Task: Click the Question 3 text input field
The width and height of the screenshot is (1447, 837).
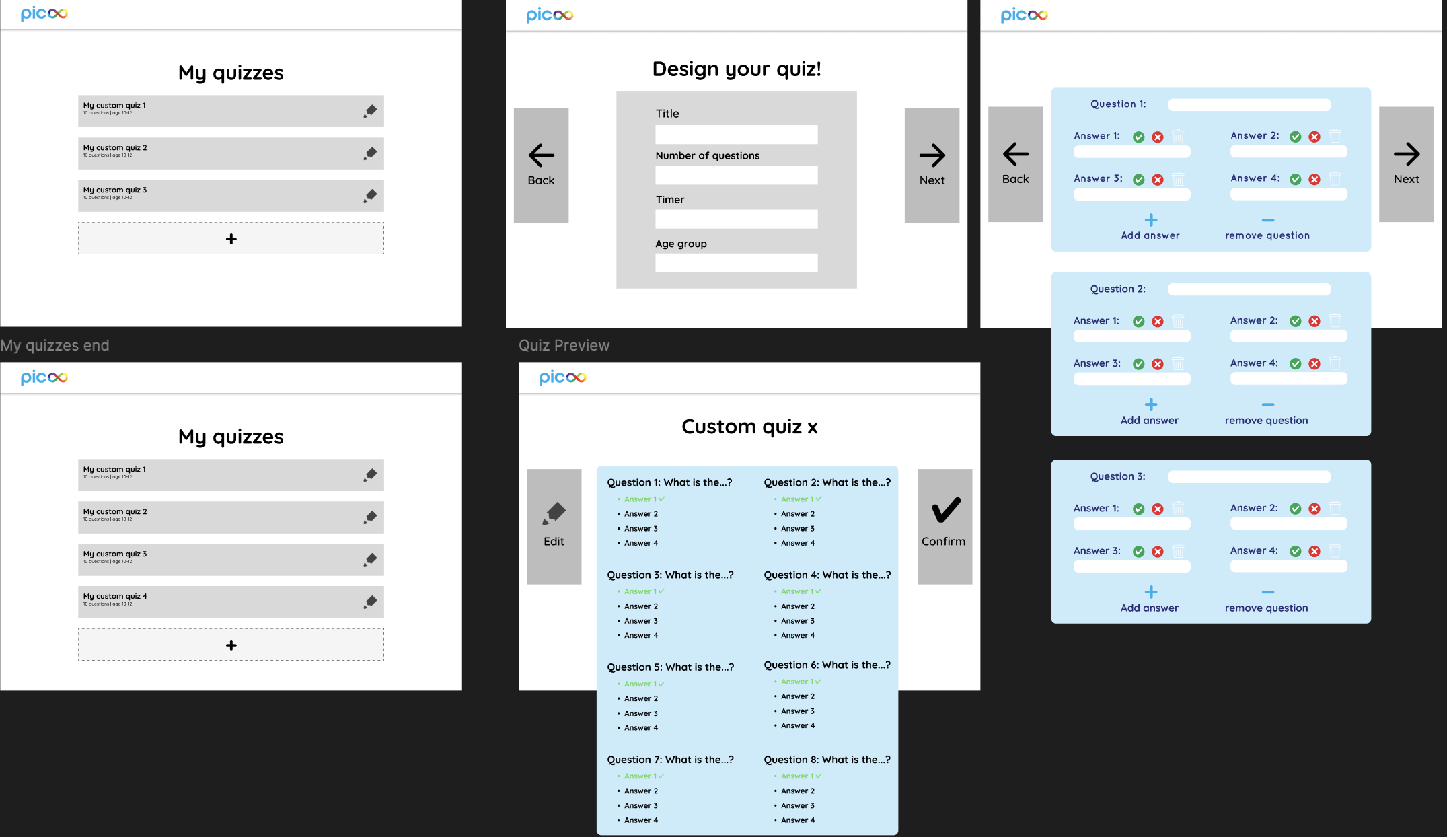Action: pos(1249,476)
